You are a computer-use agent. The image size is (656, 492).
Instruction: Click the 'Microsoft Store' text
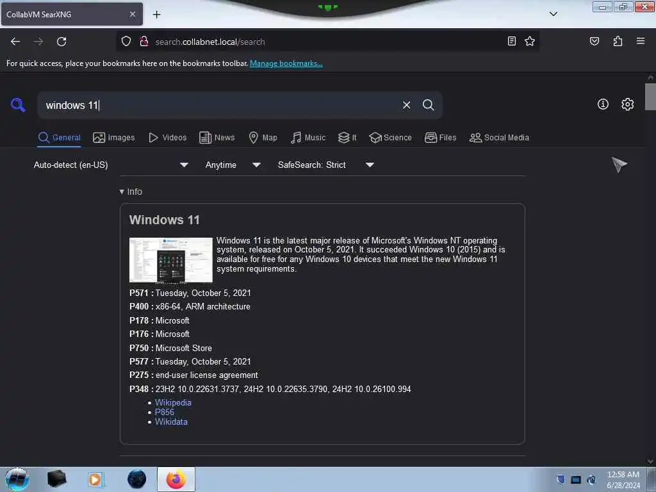pos(184,348)
